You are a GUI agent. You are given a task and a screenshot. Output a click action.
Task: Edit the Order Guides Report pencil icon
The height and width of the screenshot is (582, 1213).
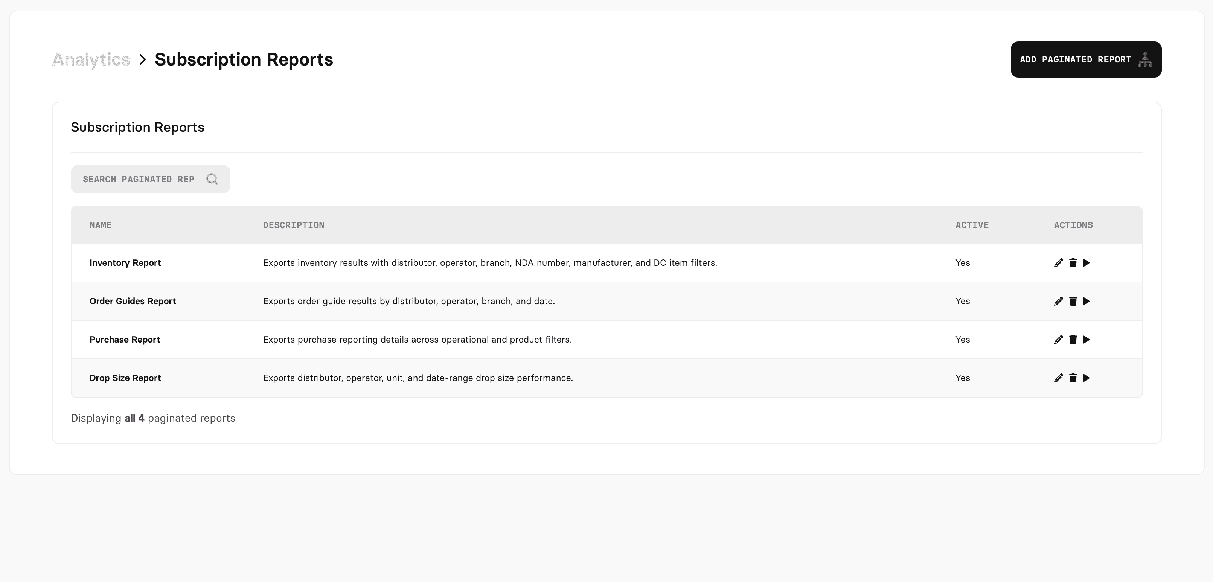click(1058, 302)
